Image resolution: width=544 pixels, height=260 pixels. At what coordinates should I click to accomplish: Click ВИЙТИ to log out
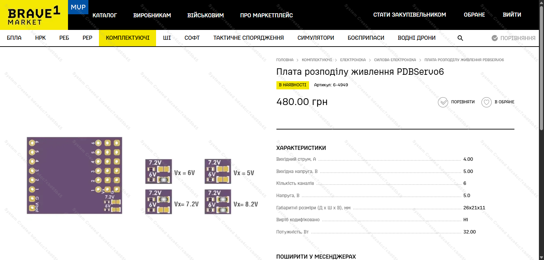512,15
